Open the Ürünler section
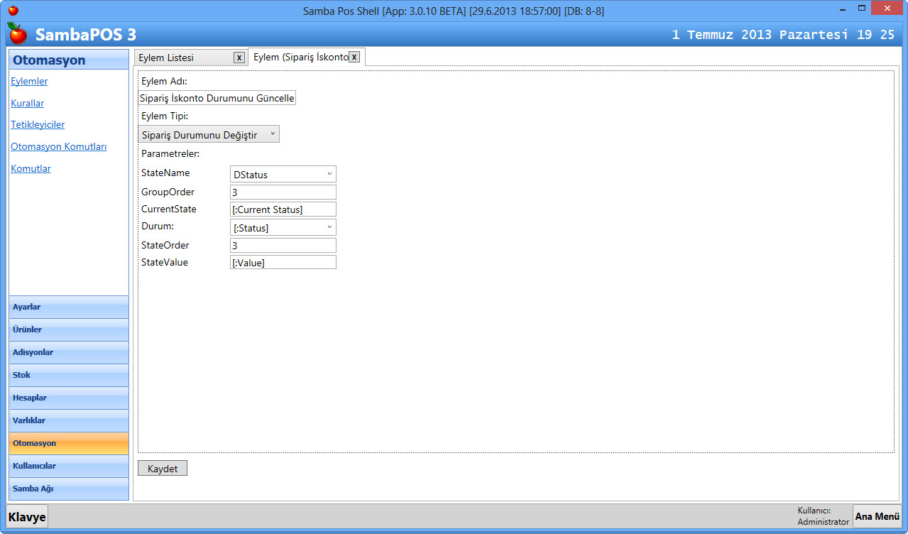 click(69, 329)
